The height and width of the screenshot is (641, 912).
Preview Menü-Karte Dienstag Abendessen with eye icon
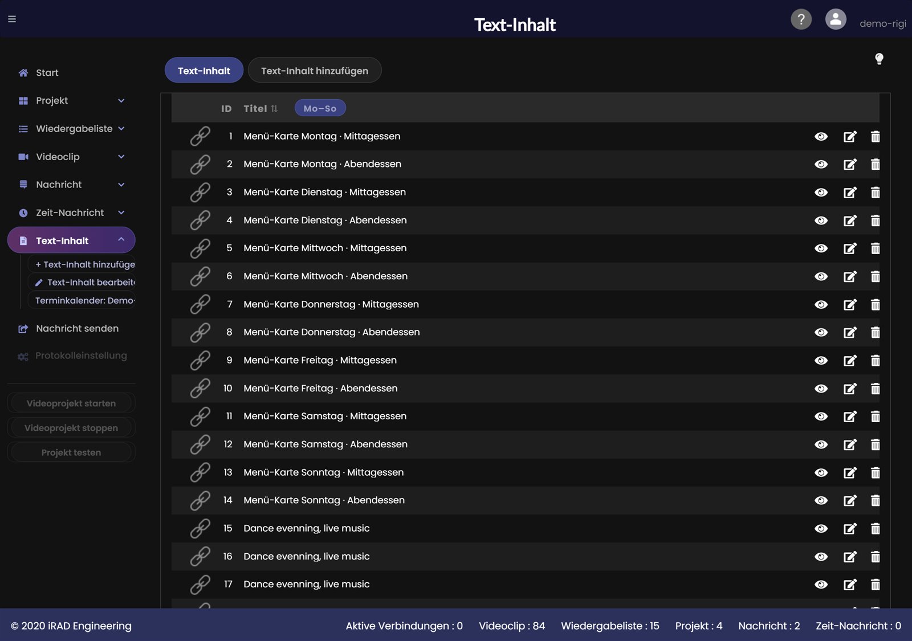[x=821, y=220]
